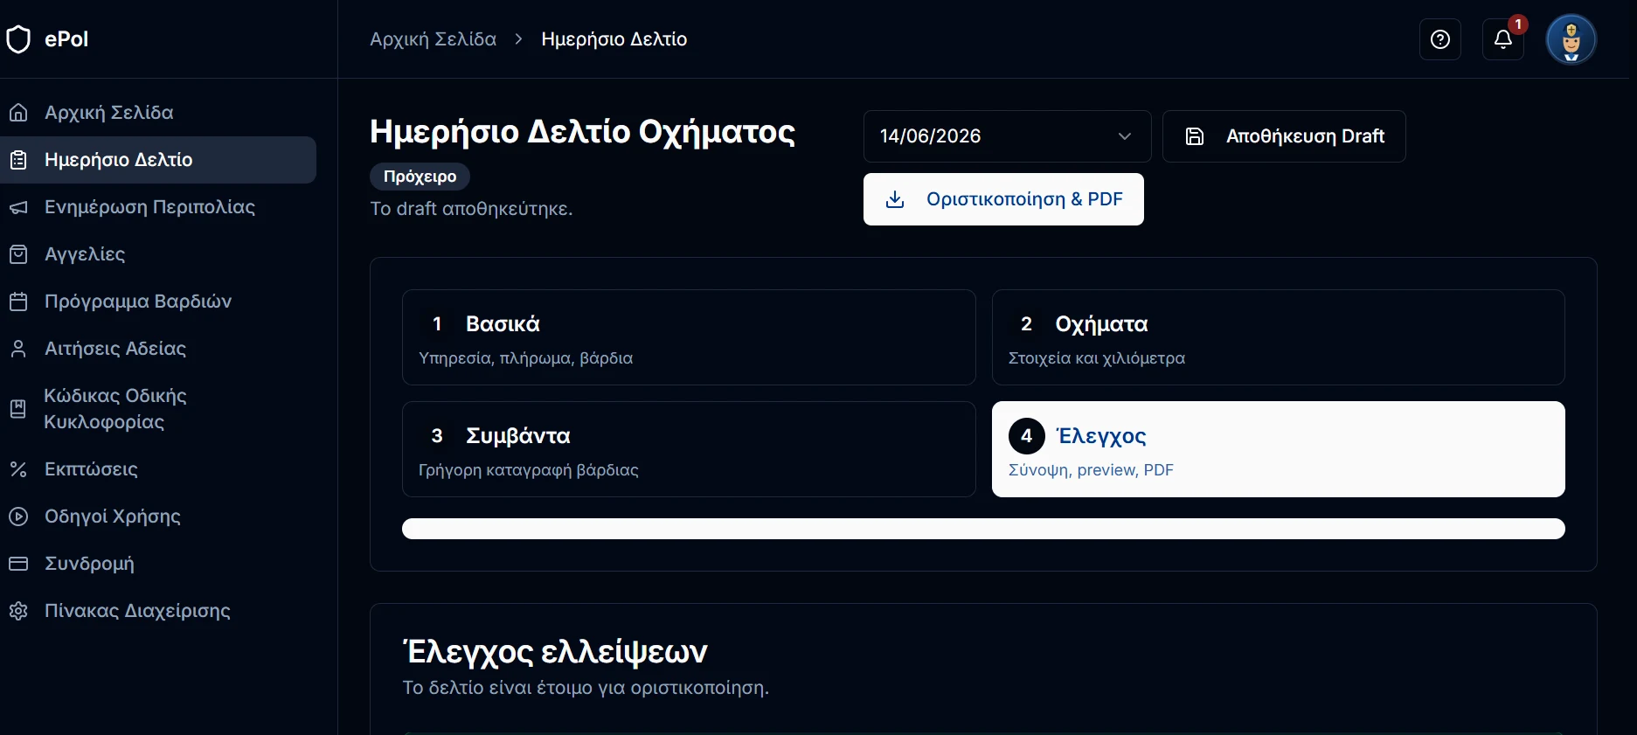Click 'Υπηρεσία, πλήρωμα, βάρδια' subtitle
The image size is (1637, 735).
pyautogui.click(x=525, y=358)
